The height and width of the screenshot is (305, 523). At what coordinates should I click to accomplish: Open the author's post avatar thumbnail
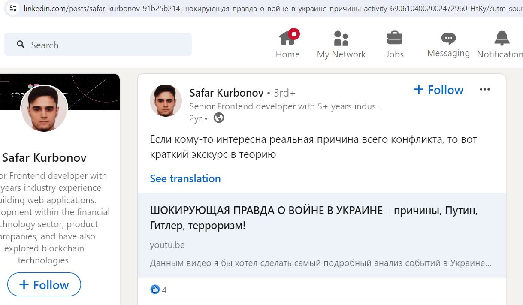click(x=166, y=100)
